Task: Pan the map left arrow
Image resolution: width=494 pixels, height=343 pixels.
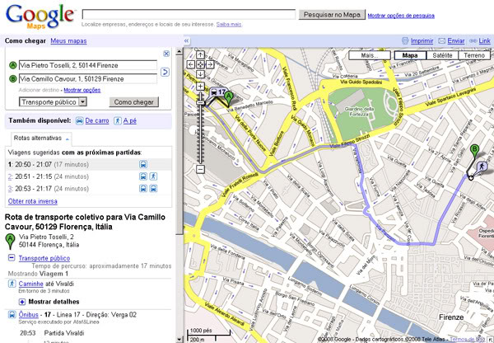Action: pyautogui.click(x=191, y=64)
